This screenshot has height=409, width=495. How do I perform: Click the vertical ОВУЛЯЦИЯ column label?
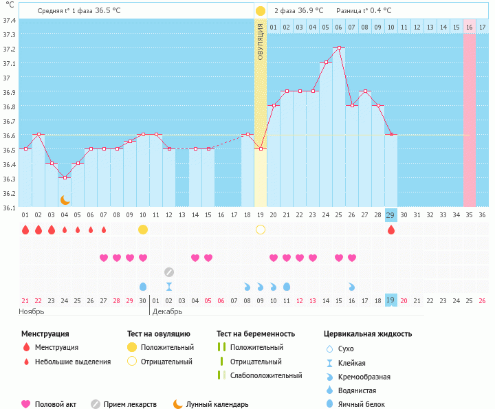pyautogui.click(x=261, y=41)
